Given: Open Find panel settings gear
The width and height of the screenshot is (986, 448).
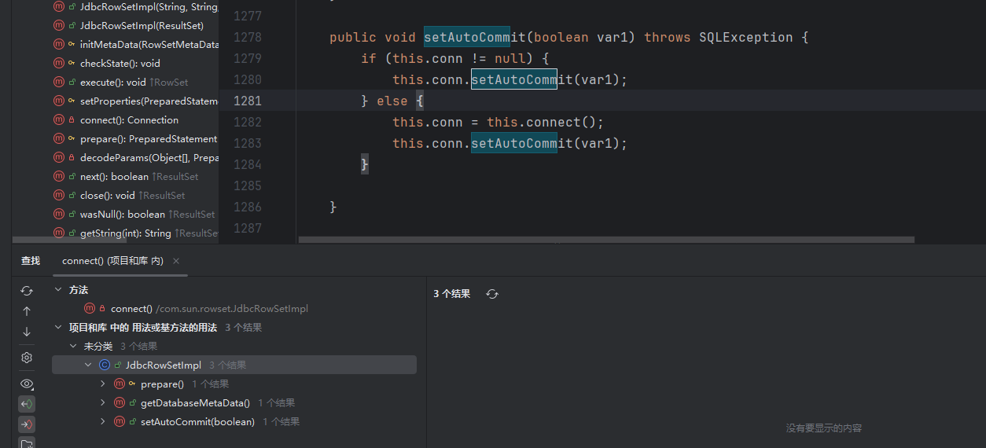Looking at the screenshot, I should pyautogui.click(x=27, y=358).
